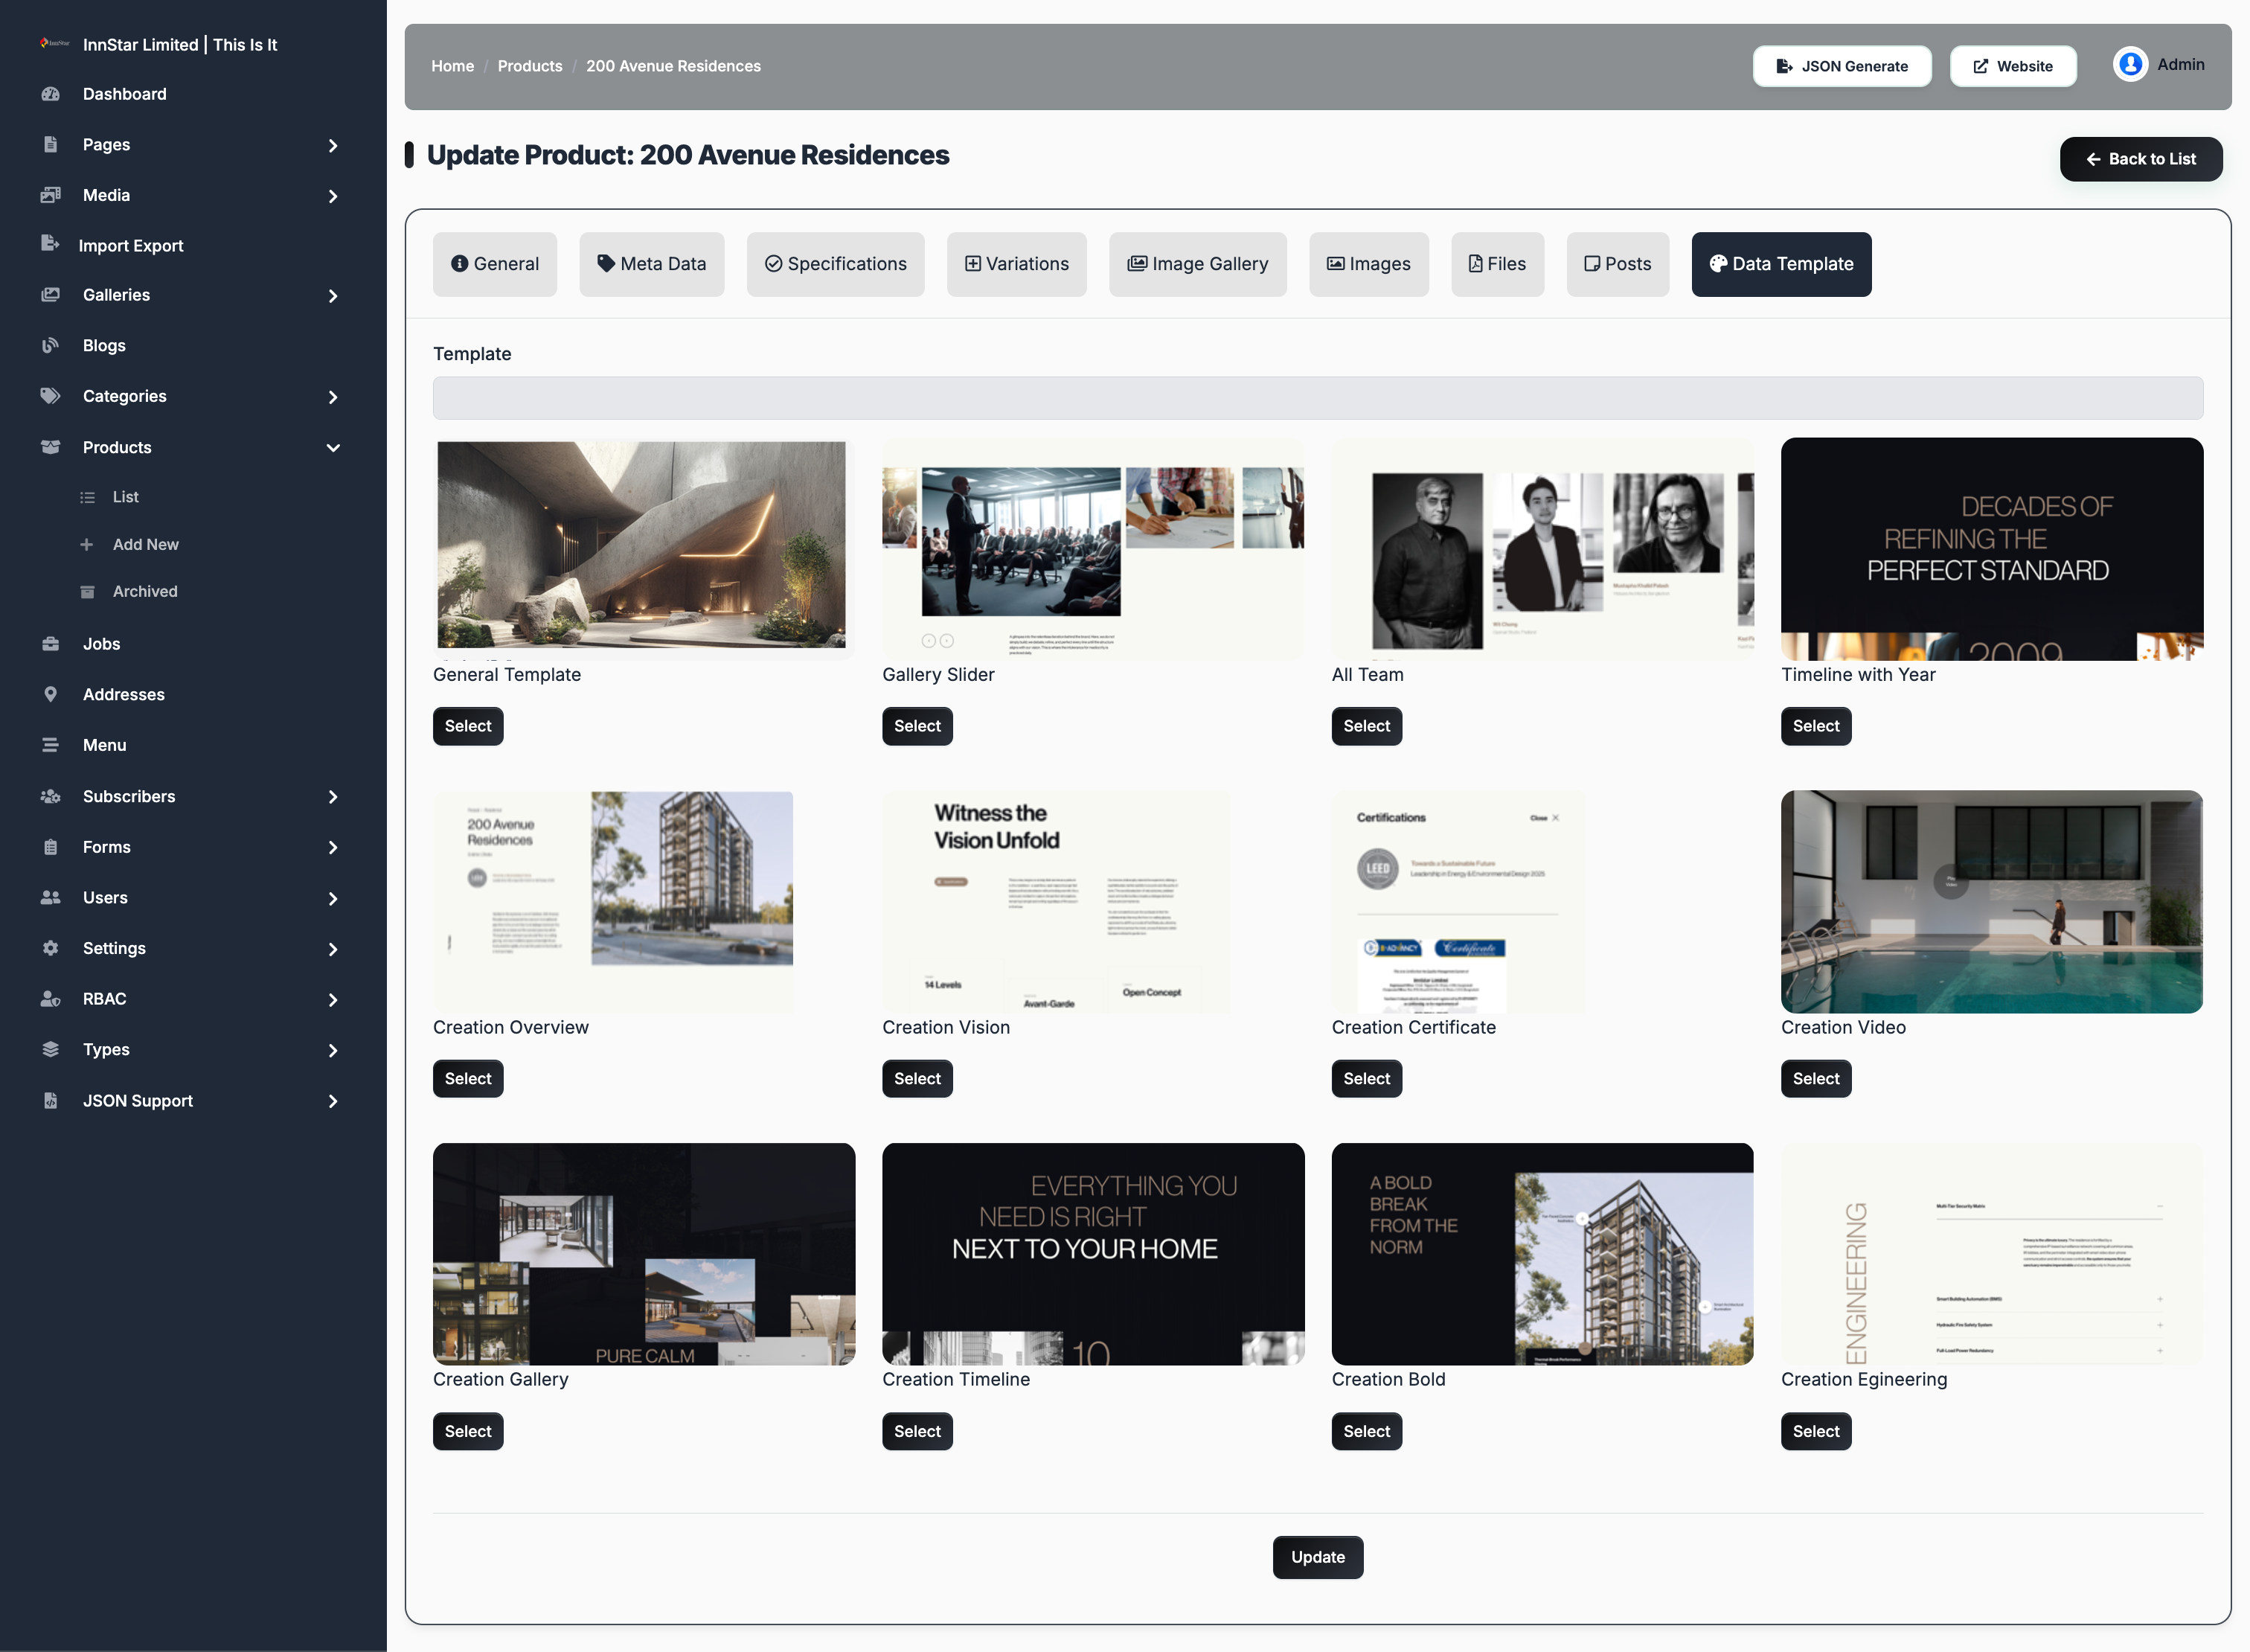Click the JSON Support file-code icon
This screenshot has height=1652, width=2250.
pos(51,1101)
